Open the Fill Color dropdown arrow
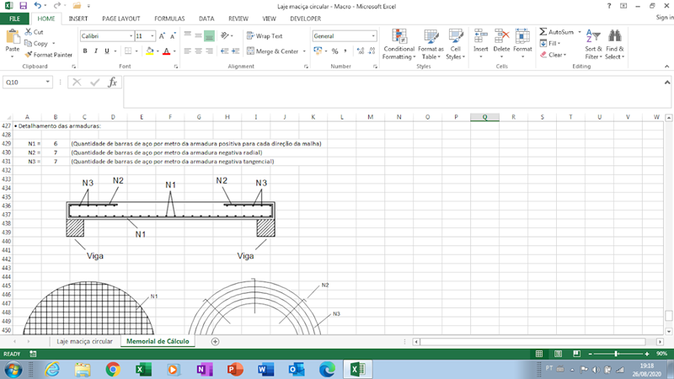This screenshot has width=674, height=379. click(x=158, y=51)
